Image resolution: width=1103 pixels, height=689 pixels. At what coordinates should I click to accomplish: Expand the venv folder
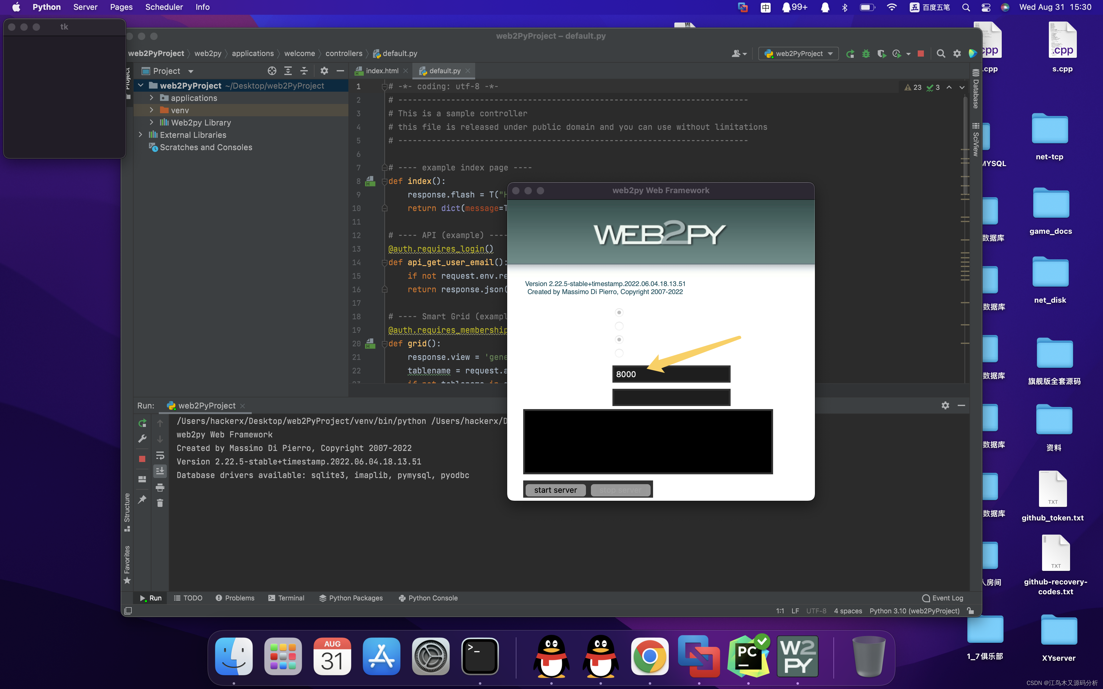coord(151,110)
